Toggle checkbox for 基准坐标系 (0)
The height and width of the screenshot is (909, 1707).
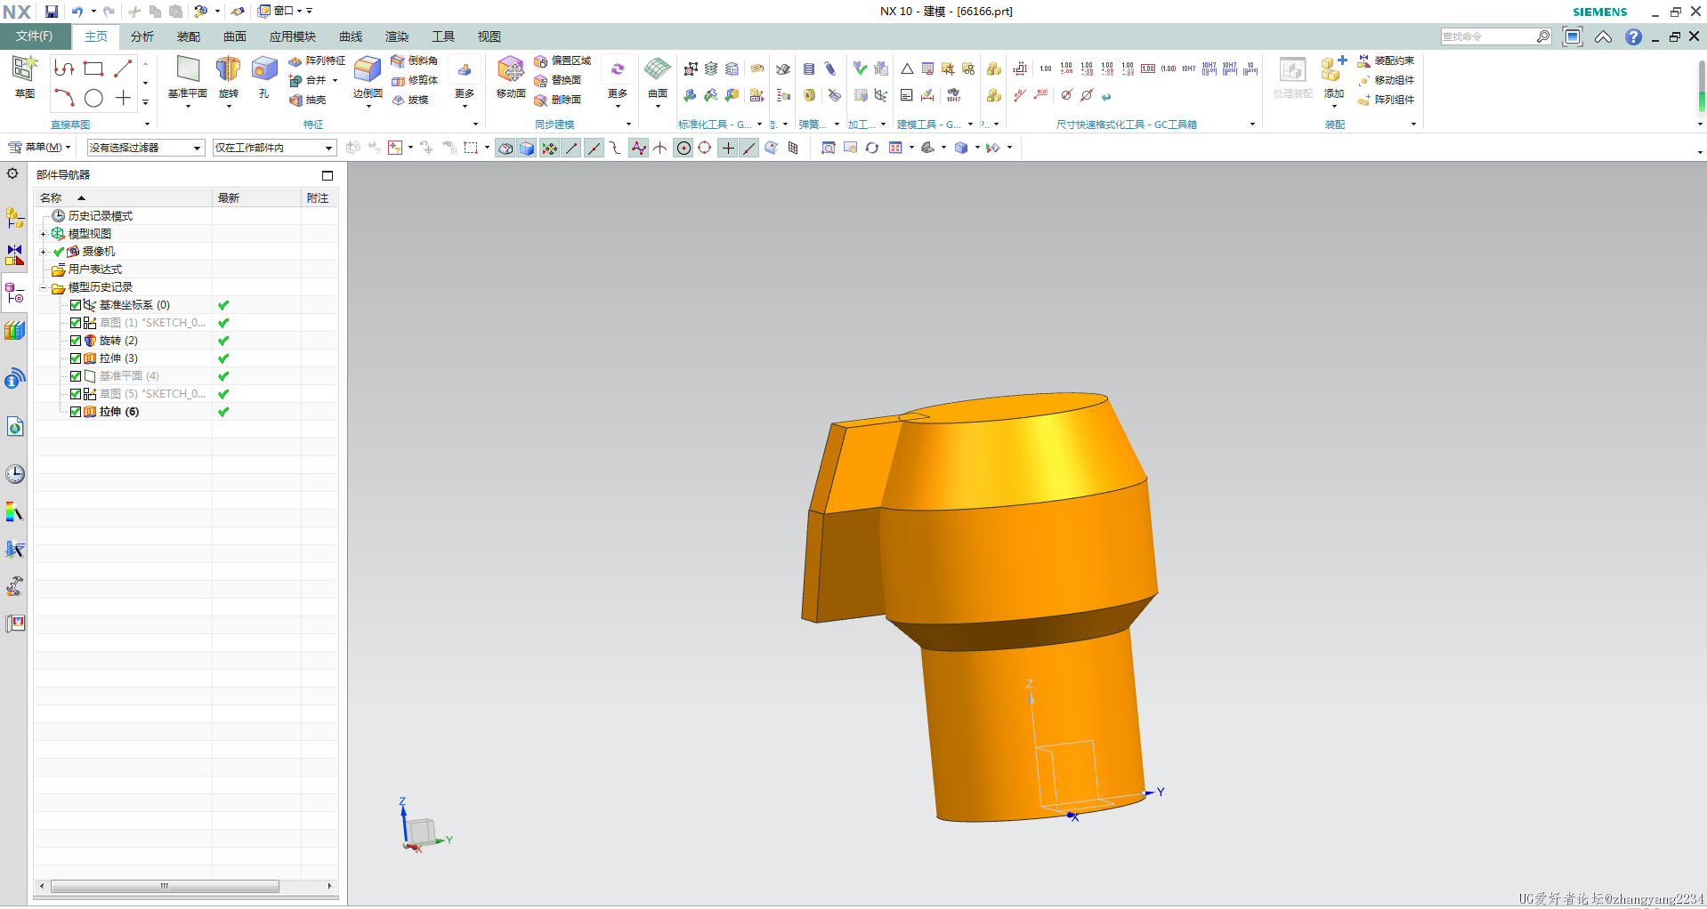[76, 305]
